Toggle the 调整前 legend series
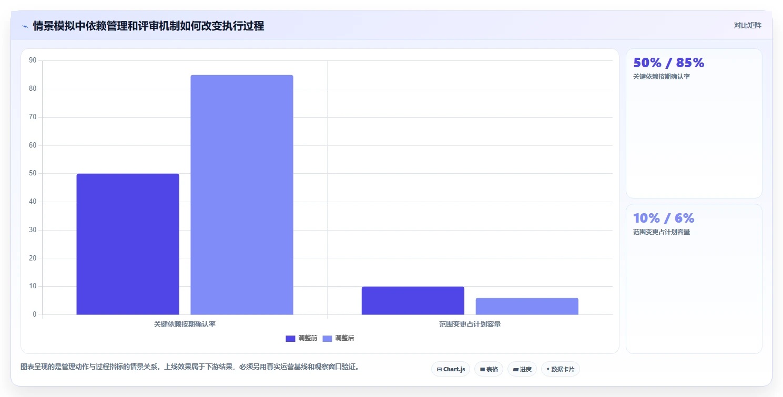Image resolution: width=783 pixels, height=397 pixels. (301, 338)
